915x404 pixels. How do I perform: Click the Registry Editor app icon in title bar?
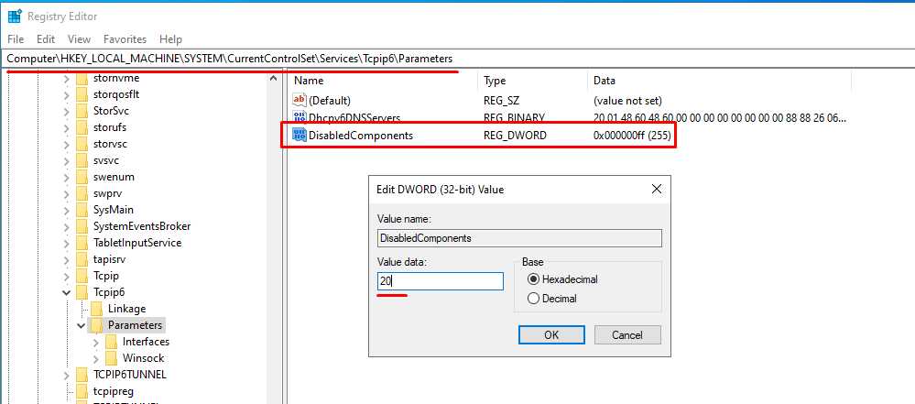coord(15,16)
